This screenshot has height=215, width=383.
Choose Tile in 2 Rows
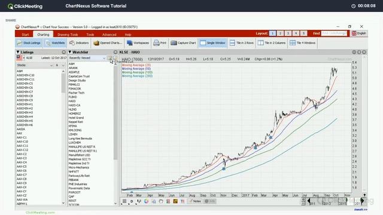(x=241, y=43)
